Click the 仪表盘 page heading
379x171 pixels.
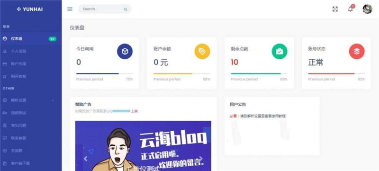click(x=77, y=28)
